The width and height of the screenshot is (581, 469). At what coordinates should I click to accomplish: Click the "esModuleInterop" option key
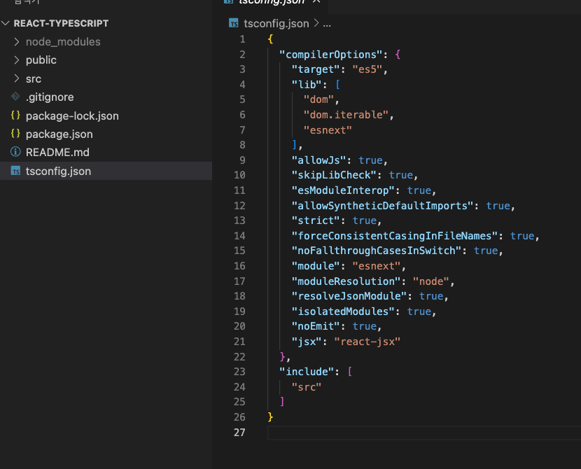[343, 190]
